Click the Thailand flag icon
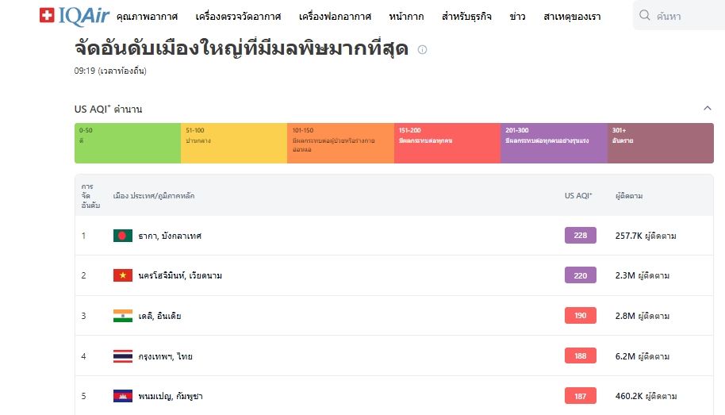 point(123,355)
